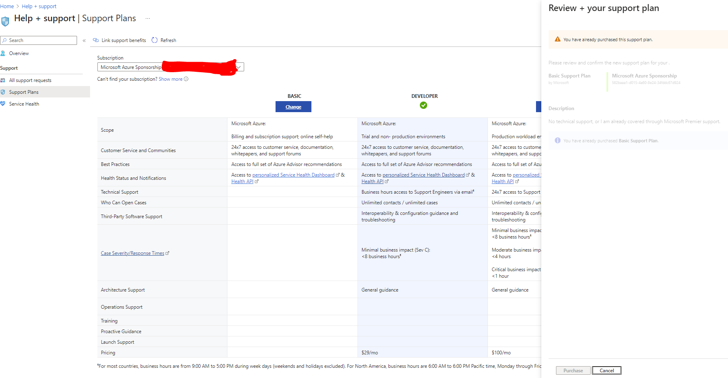Viewport: 728px width, 378px height.
Task: Open Developer plan's personalized Service Health Dashboard link
Action: pyautogui.click(x=424, y=175)
